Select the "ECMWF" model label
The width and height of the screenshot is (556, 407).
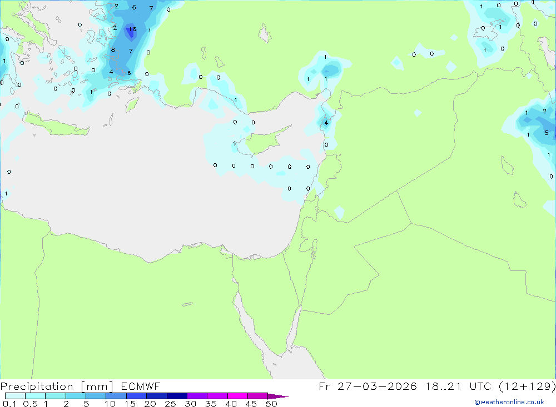tap(141, 386)
